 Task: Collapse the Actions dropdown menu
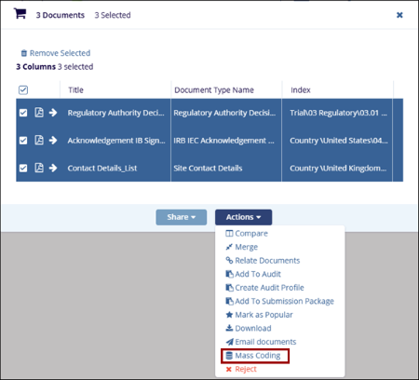[243, 217]
